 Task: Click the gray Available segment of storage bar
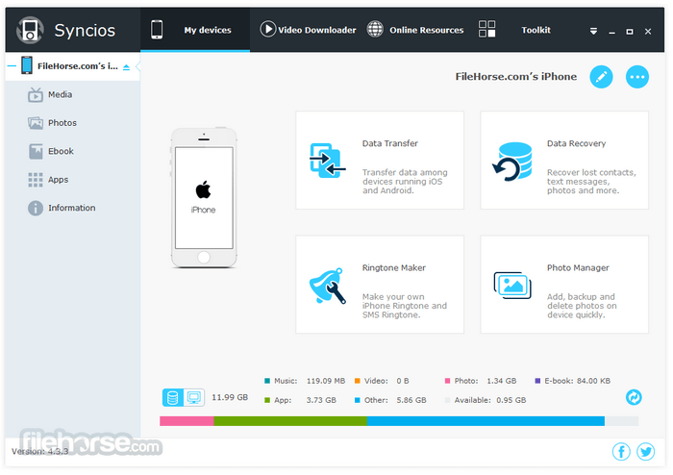(x=621, y=421)
